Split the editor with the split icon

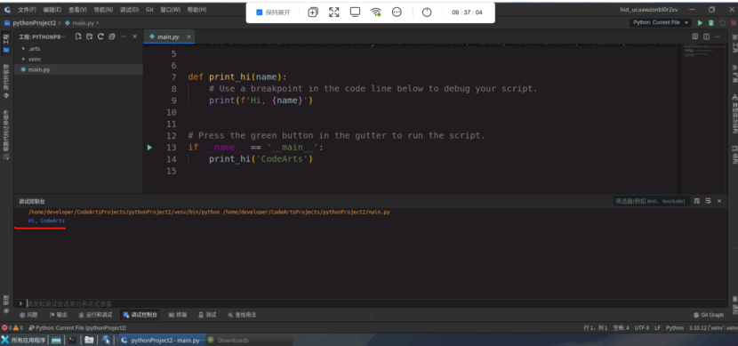[x=707, y=36]
